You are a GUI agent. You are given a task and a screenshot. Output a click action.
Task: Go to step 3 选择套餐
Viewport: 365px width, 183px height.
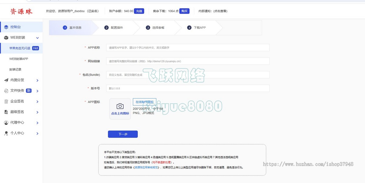pyautogui.click(x=155, y=28)
